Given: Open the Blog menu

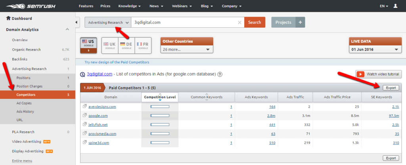Looking at the screenshot, I should coord(207,6).
